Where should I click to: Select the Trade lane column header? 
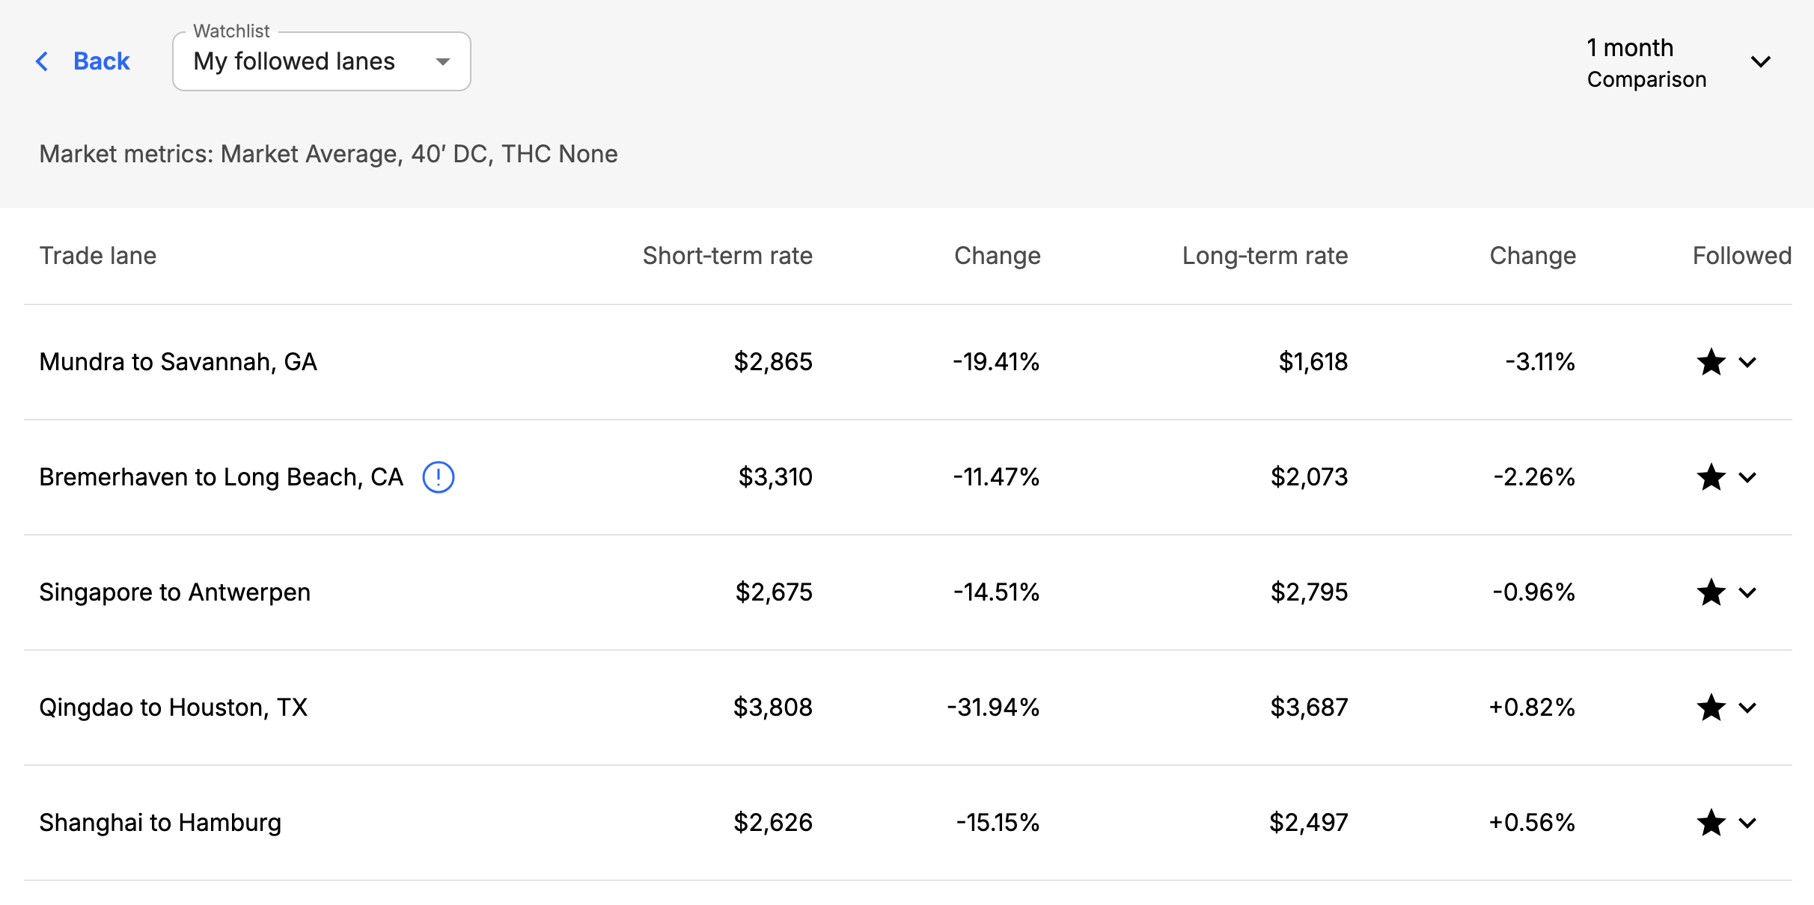click(98, 256)
